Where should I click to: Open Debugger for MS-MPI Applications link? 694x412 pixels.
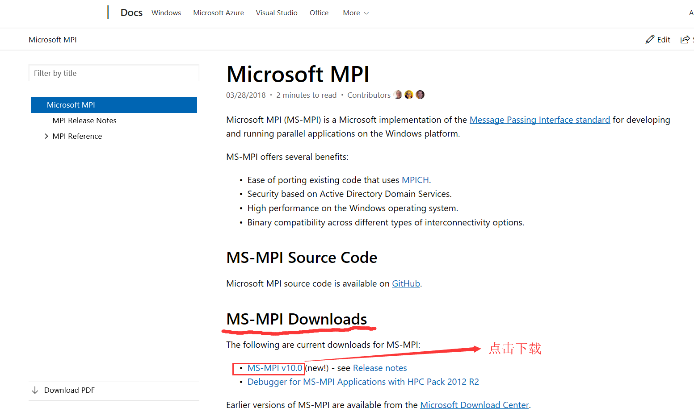(x=363, y=382)
